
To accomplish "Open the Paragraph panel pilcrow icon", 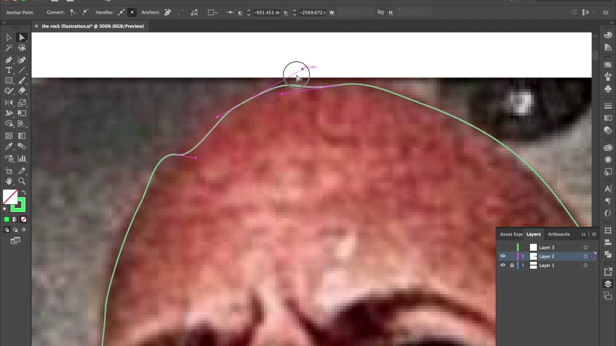I will pos(608,201).
